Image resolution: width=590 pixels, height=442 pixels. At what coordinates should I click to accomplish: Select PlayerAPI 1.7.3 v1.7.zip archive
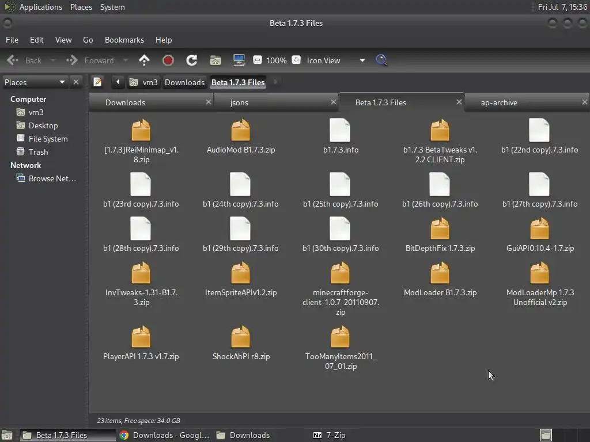point(141,343)
